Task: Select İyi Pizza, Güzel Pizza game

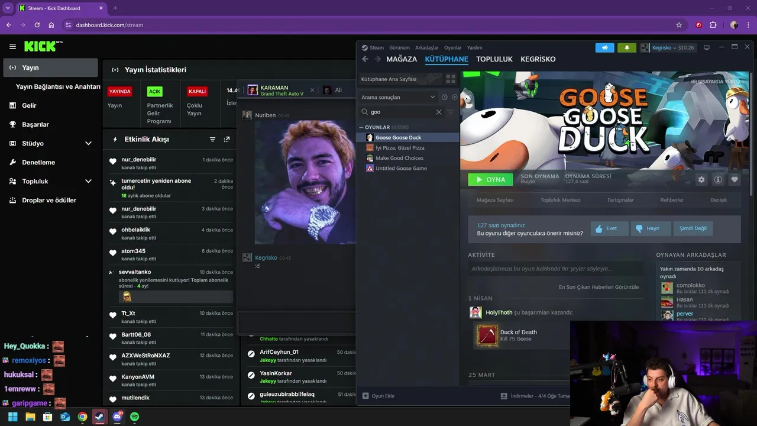Action: (400, 148)
